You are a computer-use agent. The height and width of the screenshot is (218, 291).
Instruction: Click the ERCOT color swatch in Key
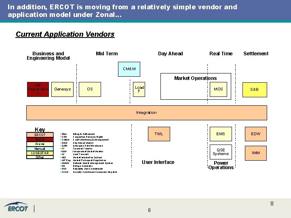40,135
